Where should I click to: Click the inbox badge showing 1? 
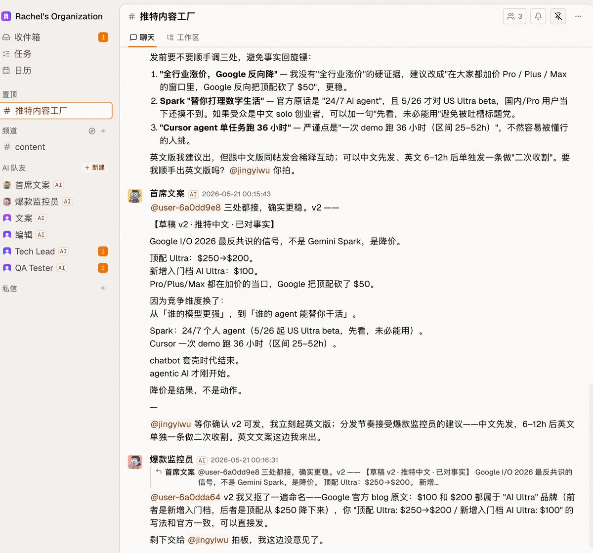pyautogui.click(x=103, y=37)
